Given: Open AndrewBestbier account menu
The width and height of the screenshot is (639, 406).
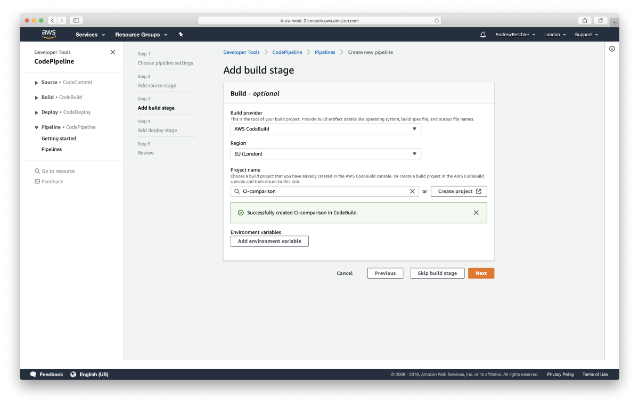Looking at the screenshot, I should pos(515,35).
